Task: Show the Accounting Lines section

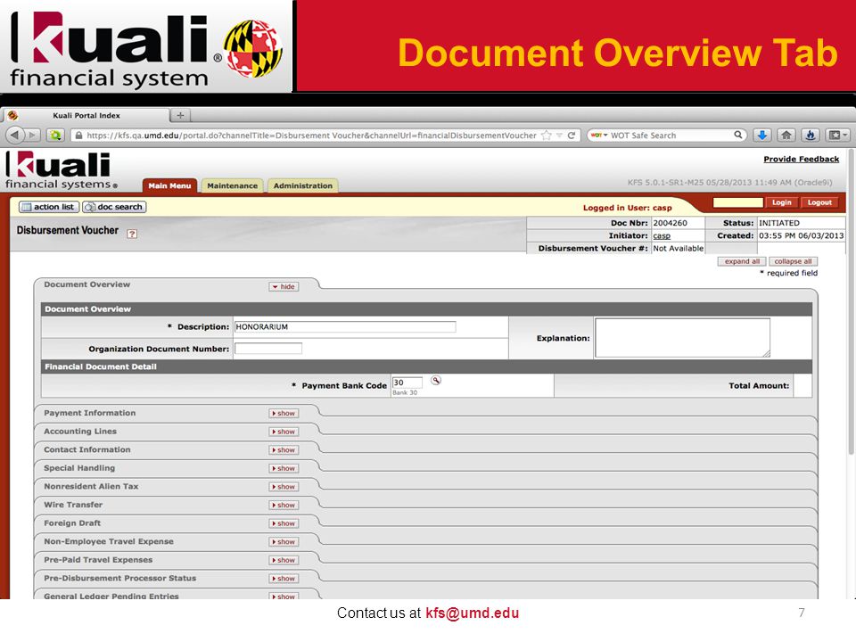Action: click(x=284, y=432)
